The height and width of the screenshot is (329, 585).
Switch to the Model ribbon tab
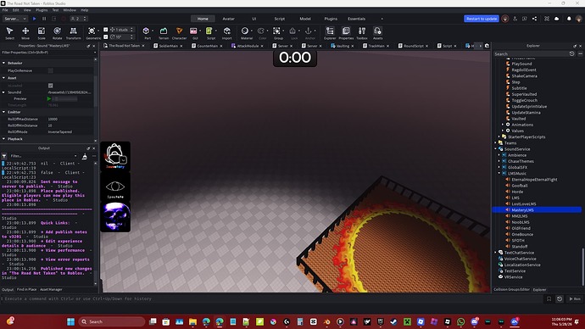pyautogui.click(x=305, y=19)
